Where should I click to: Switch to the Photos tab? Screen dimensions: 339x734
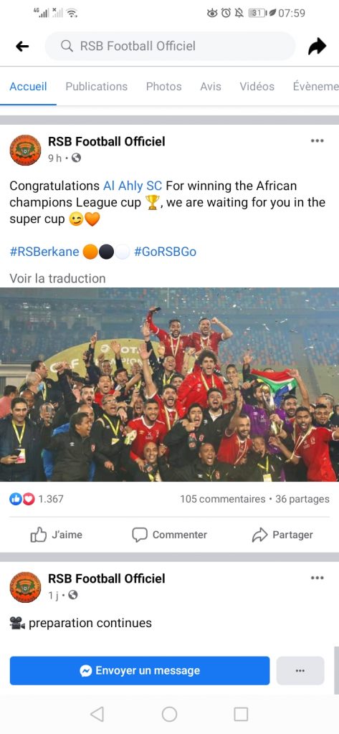[x=164, y=87]
